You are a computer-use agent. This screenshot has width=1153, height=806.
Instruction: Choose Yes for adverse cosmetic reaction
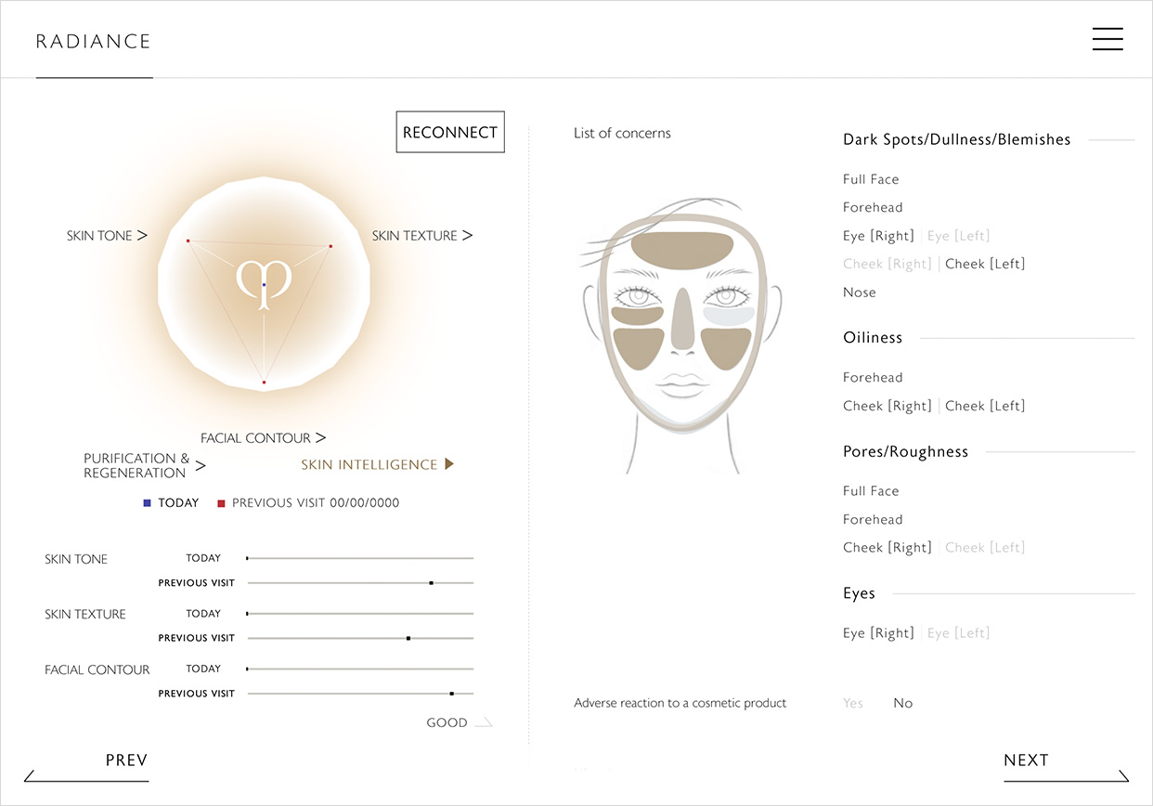click(x=853, y=703)
